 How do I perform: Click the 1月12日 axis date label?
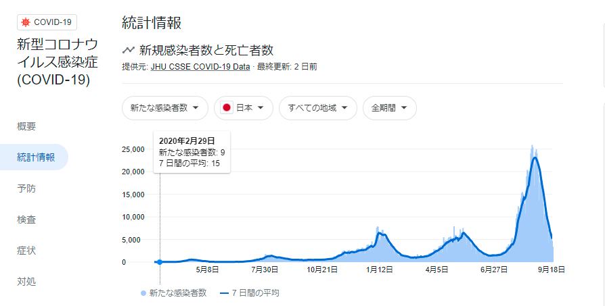380,270
